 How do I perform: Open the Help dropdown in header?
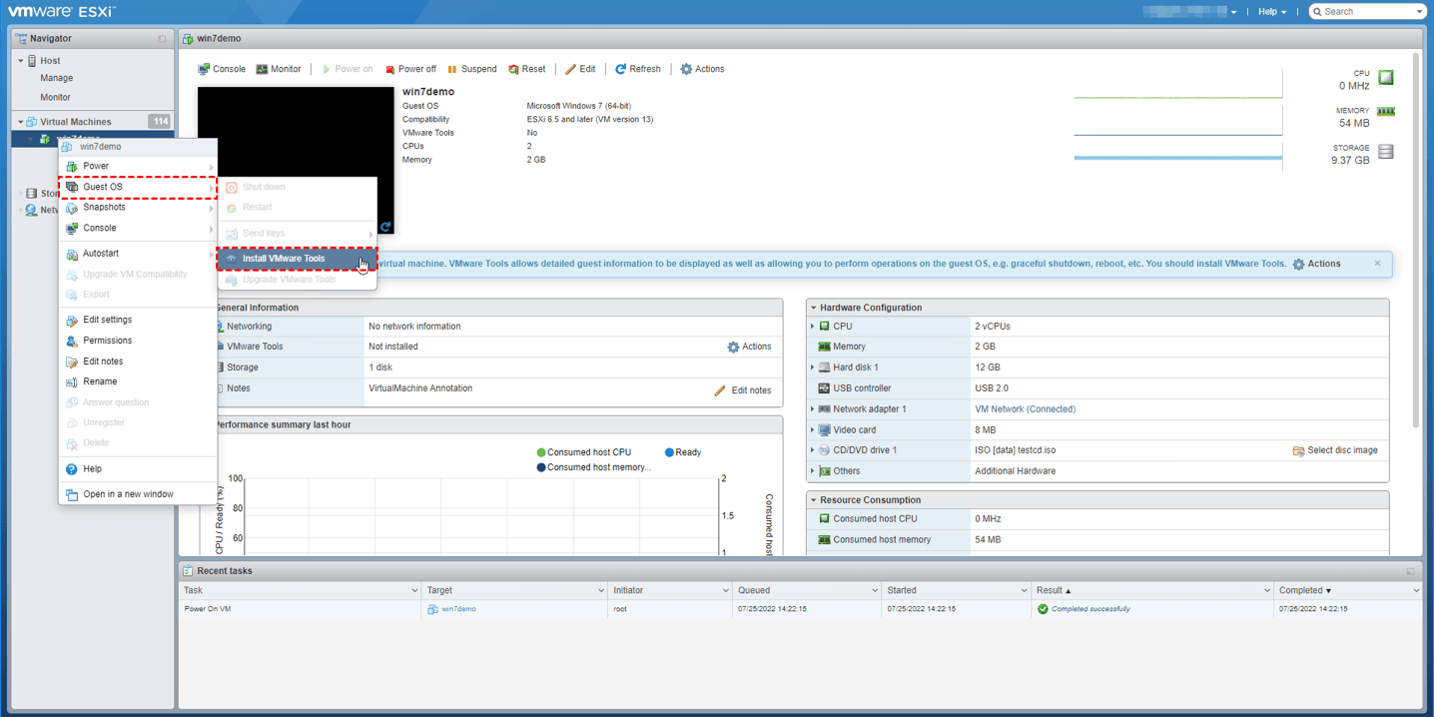tap(1272, 12)
